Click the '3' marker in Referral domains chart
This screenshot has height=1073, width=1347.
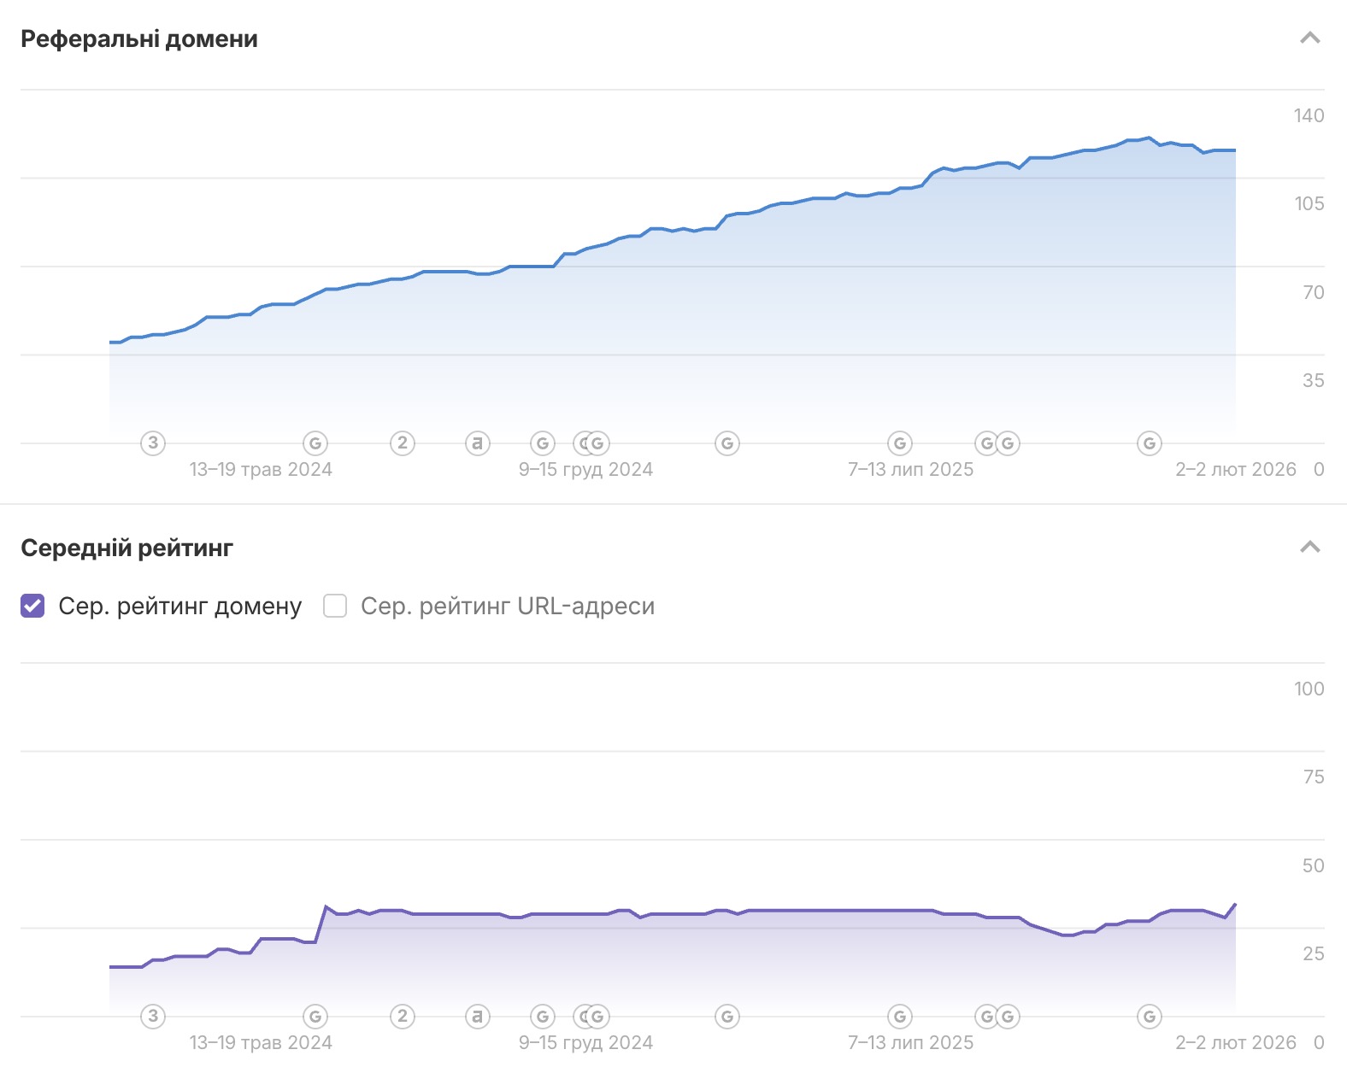coord(153,443)
